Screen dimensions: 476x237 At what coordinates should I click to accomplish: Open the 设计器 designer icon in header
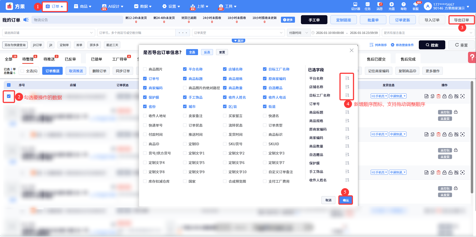click(355, 6)
